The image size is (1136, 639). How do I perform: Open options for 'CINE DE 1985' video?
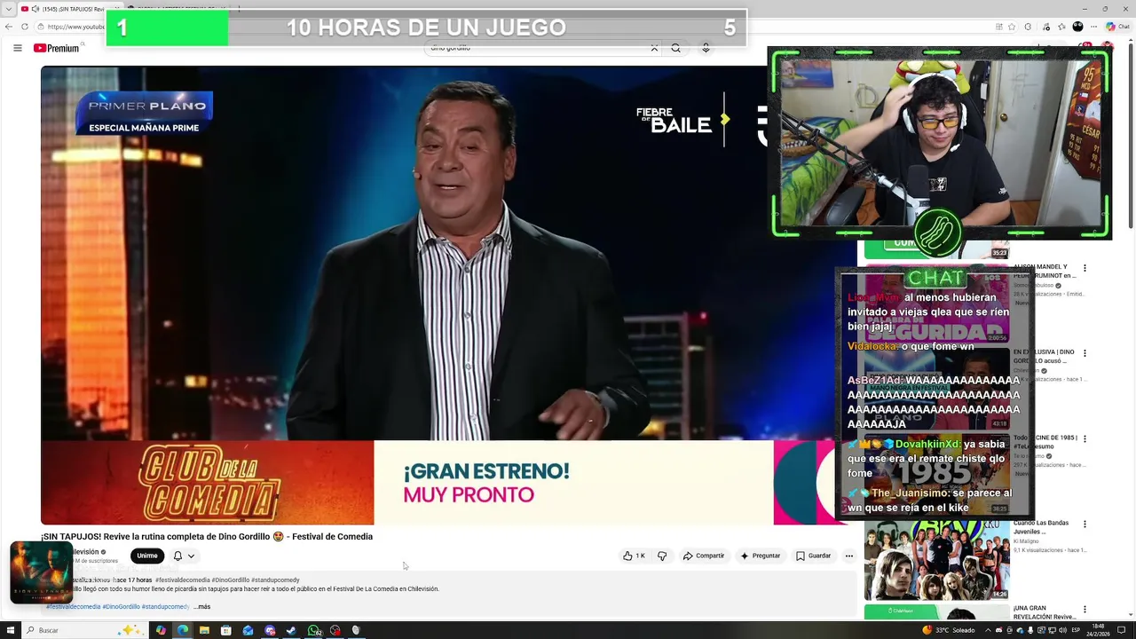coord(1084,438)
